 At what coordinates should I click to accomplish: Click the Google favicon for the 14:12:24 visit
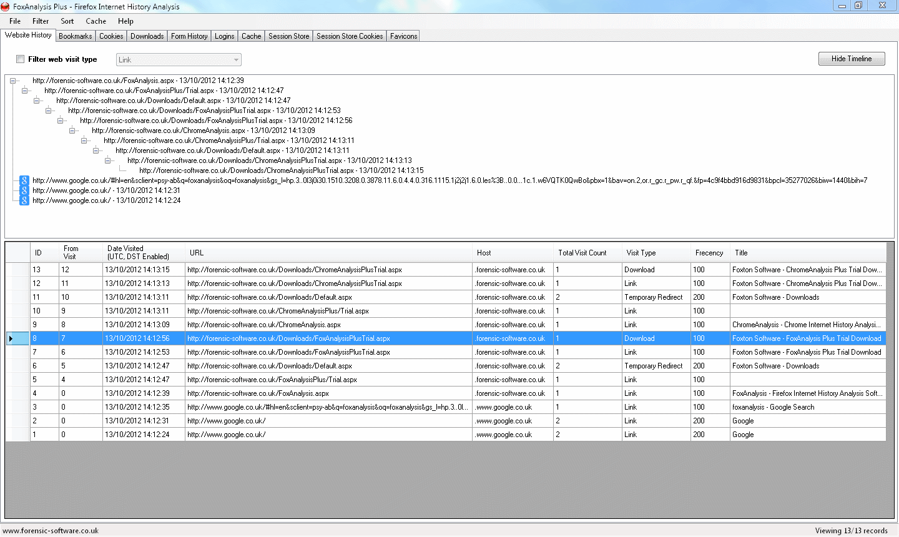point(24,200)
